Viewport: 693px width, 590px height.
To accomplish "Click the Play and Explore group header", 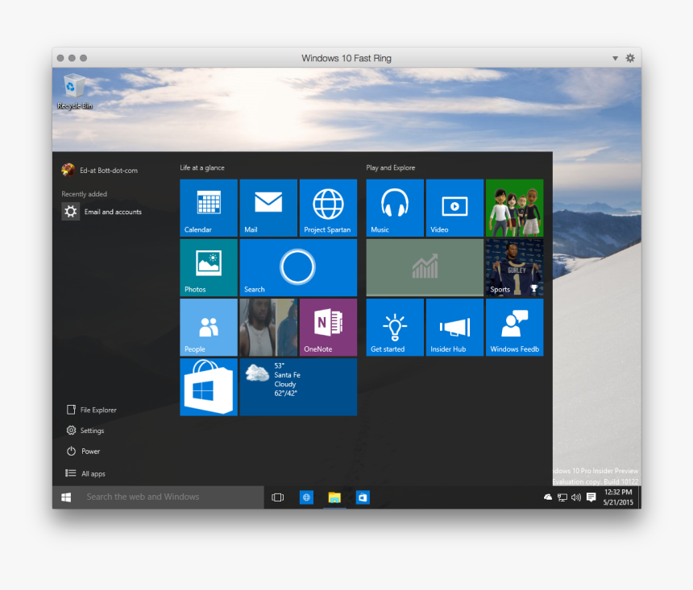I will [x=391, y=167].
